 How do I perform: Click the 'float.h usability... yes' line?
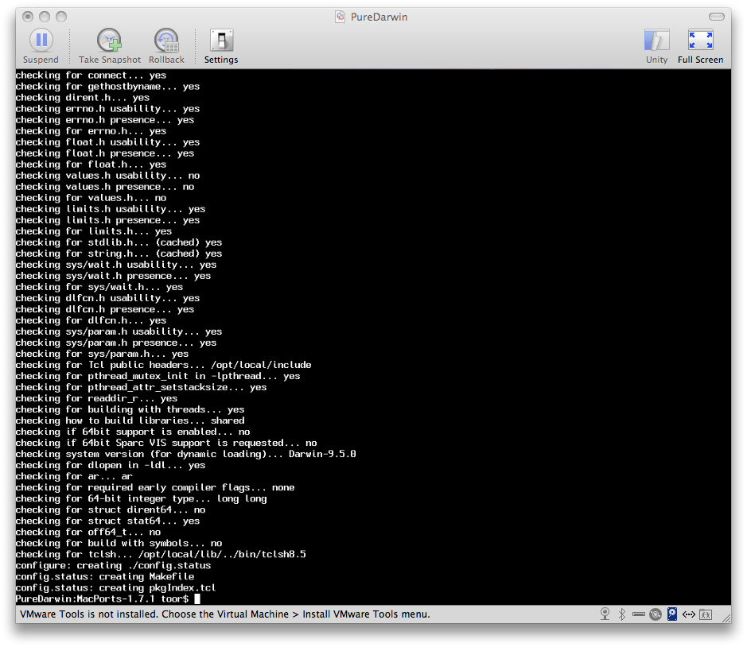[x=107, y=141]
